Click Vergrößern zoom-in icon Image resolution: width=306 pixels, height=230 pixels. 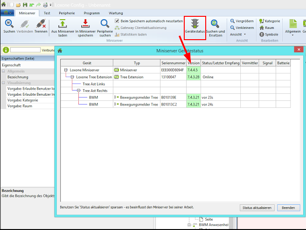coord(233,21)
